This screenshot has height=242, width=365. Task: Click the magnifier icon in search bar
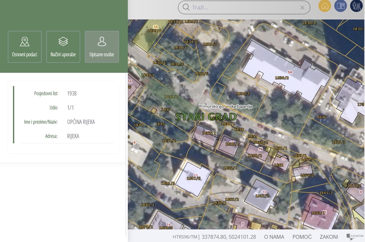point(186,7)
